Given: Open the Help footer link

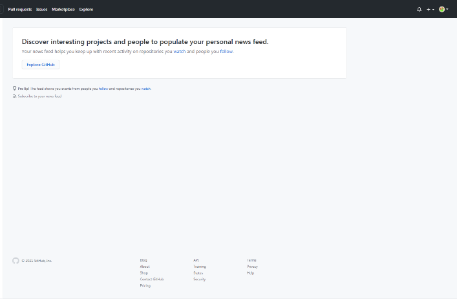Looking at the screenshot, I should (x=250, y=273).
